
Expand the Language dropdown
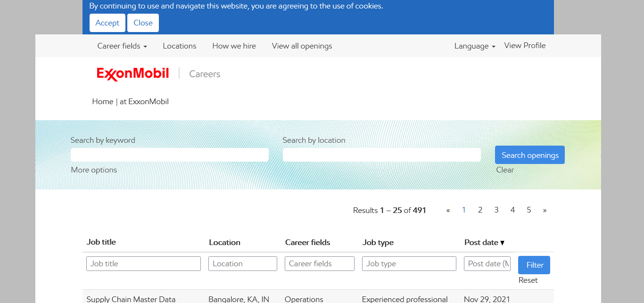[x=474, y=46]
